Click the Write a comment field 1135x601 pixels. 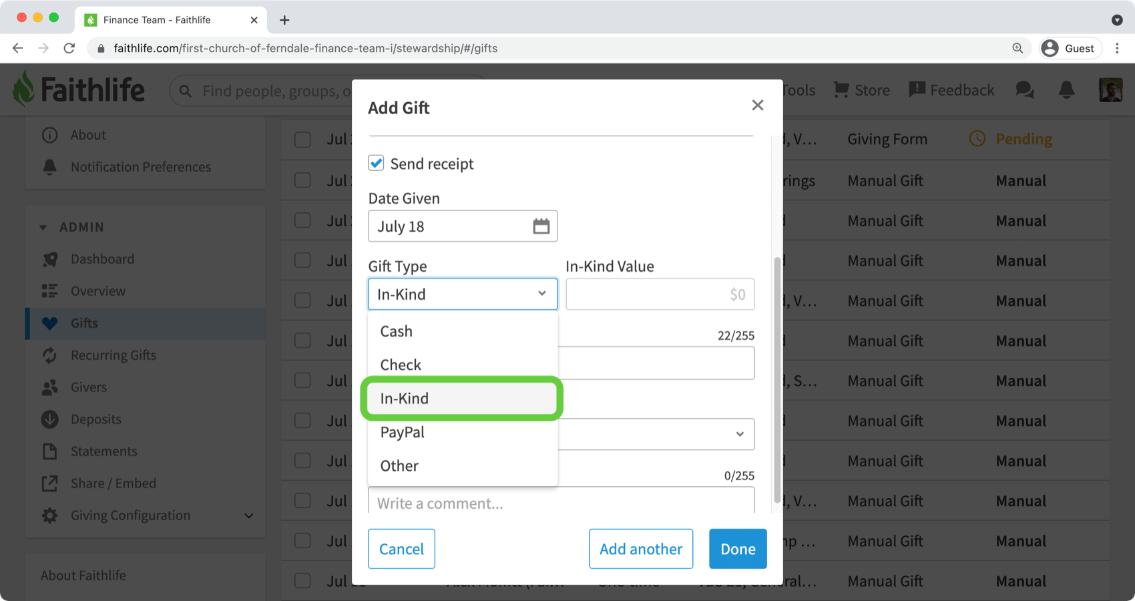(x=561, y=502)
